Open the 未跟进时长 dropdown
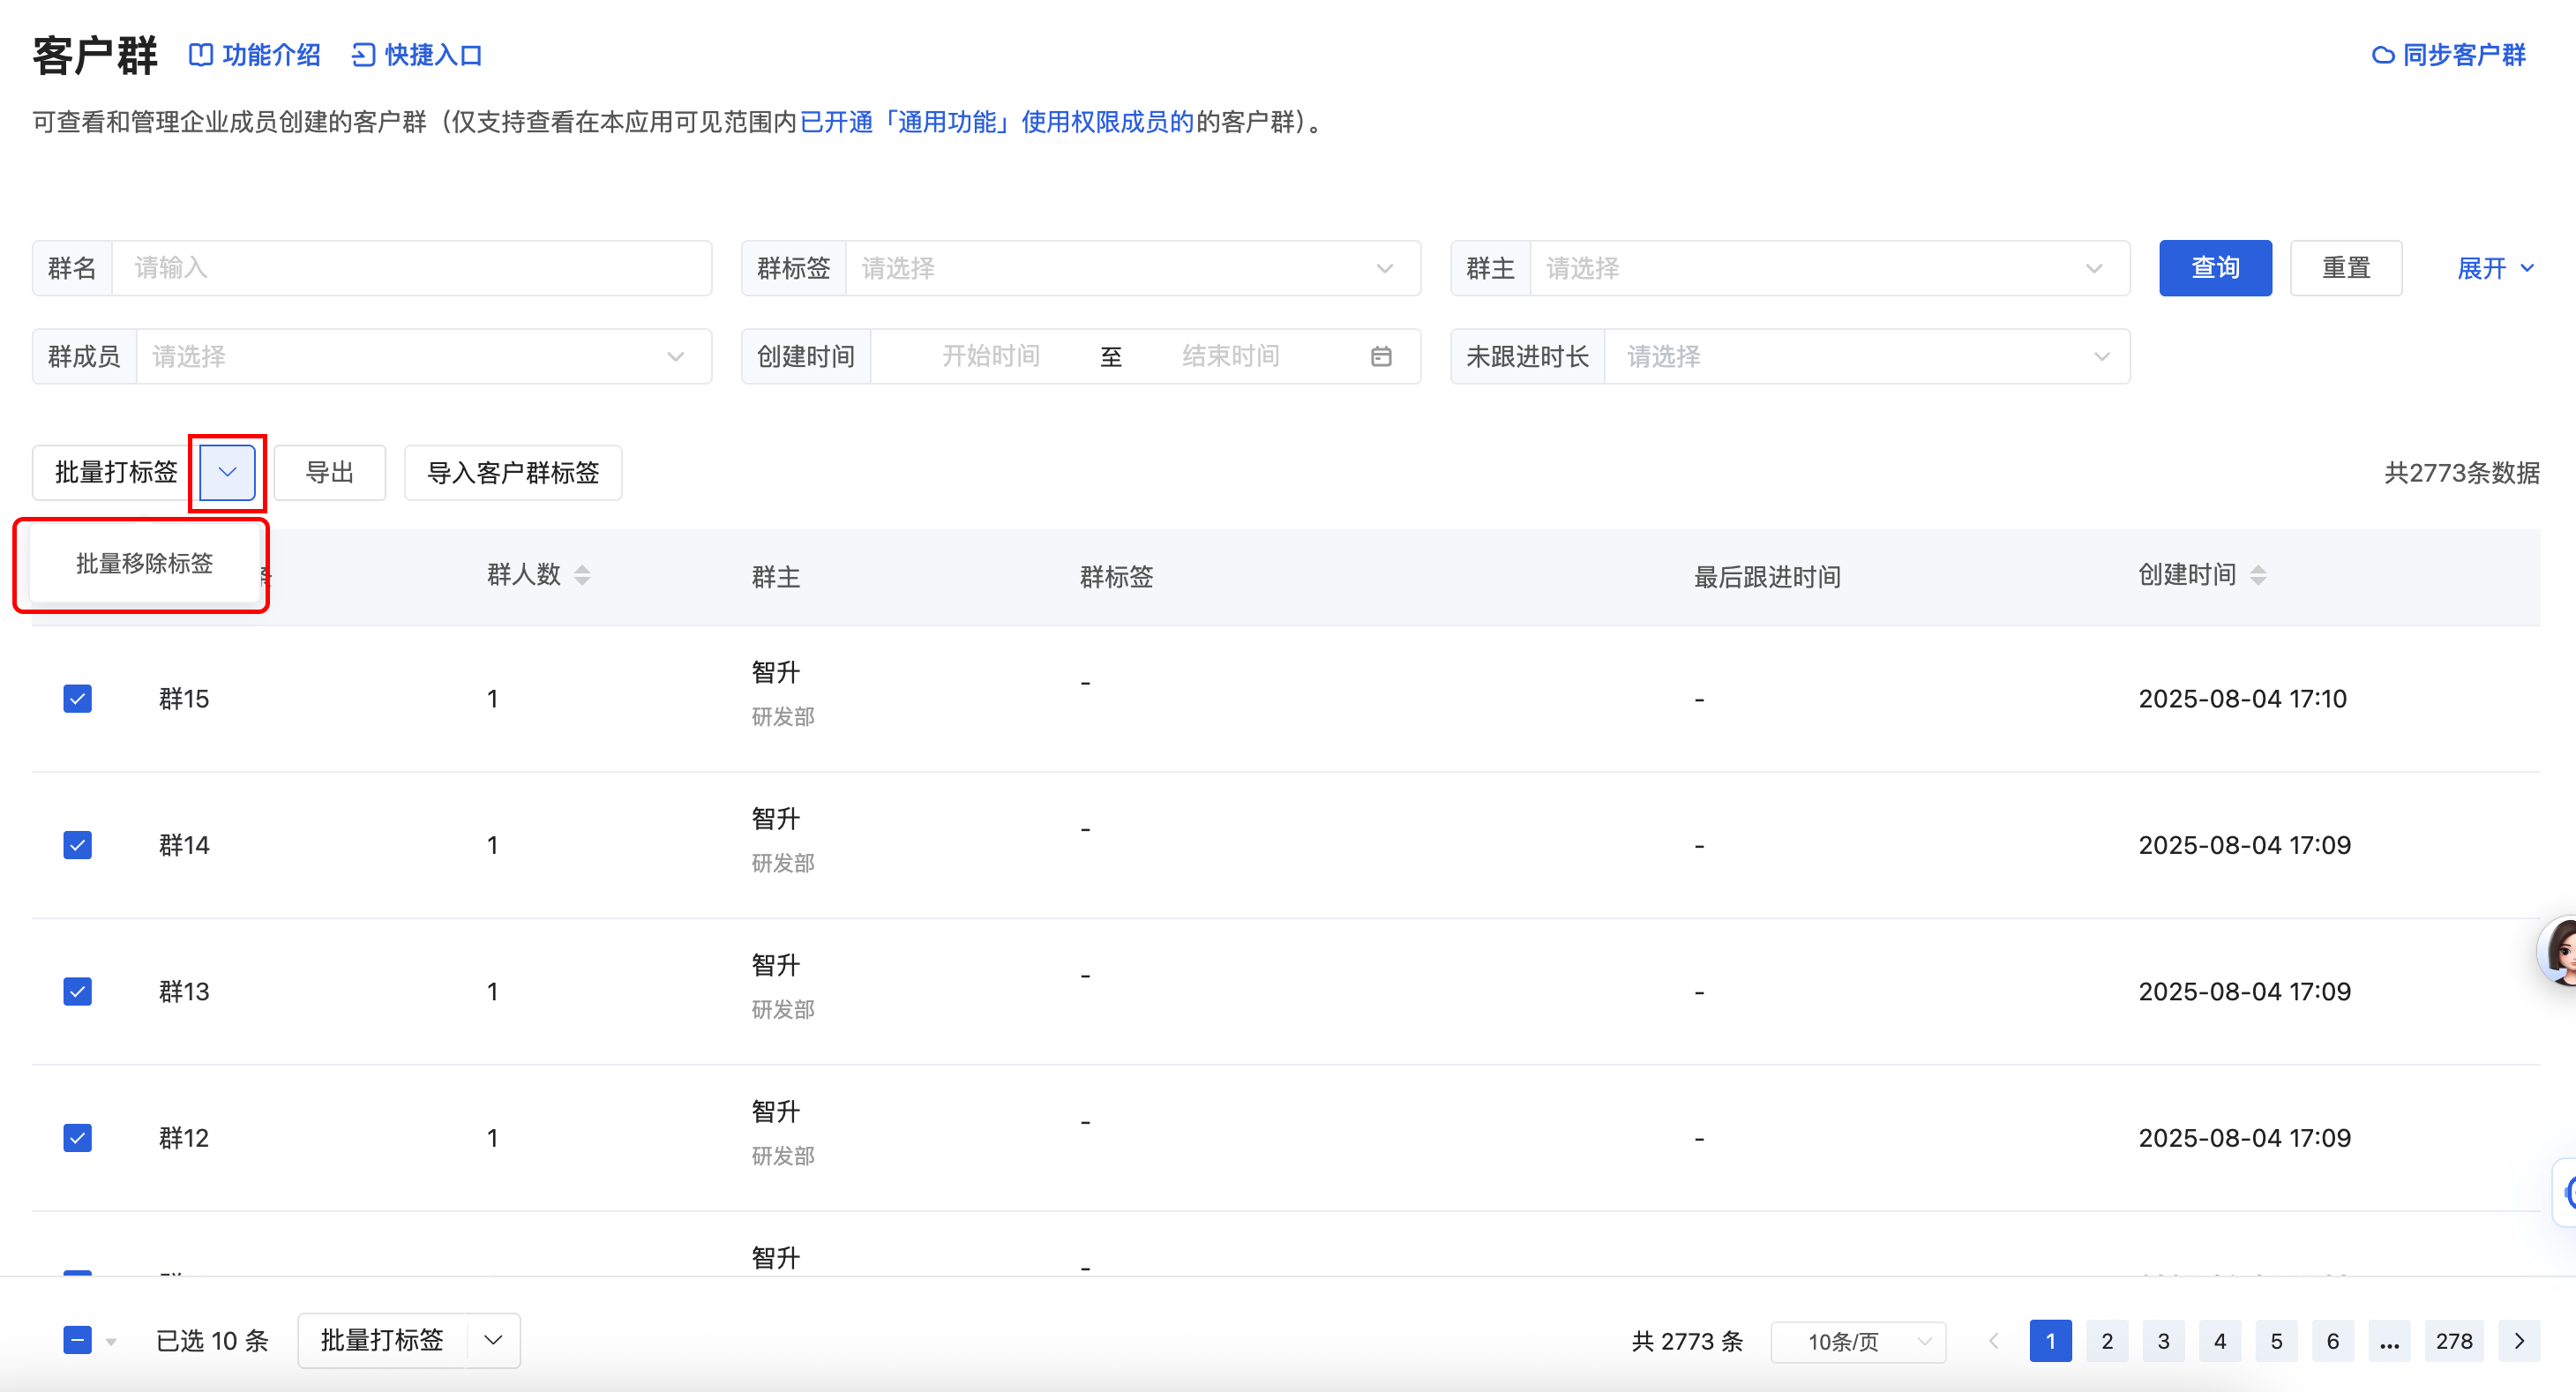The width and height of the screenshot is (2576, 1392). 1867,357
